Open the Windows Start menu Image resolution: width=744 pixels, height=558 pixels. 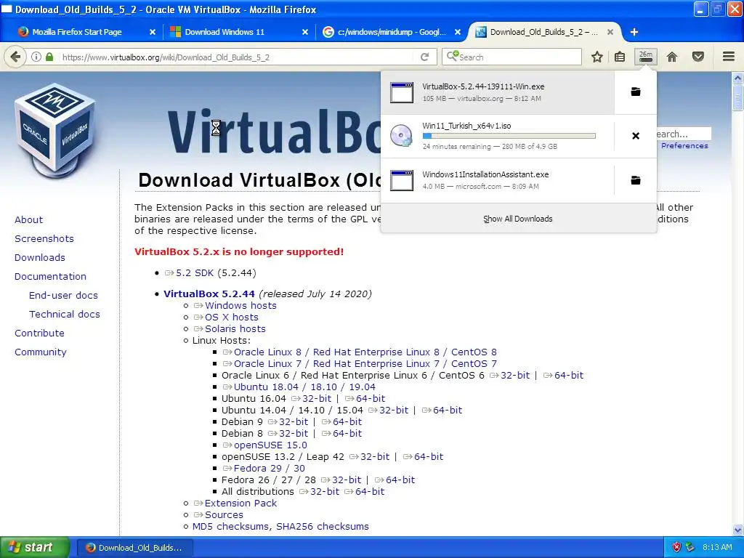35,547
